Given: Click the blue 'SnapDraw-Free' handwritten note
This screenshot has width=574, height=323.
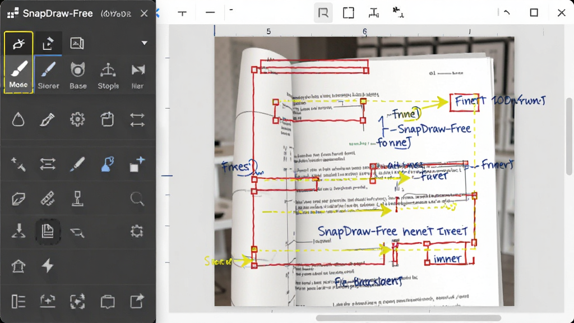Looking at the screenshot, I should point(434,129).
